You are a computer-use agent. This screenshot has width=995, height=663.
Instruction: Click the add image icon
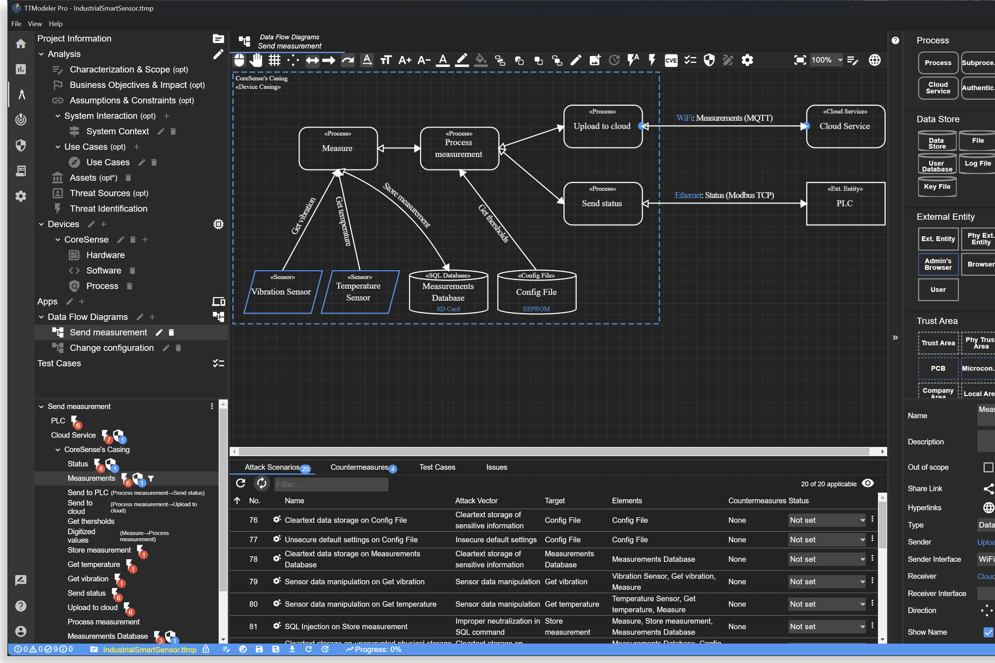(x=594, y=60)
